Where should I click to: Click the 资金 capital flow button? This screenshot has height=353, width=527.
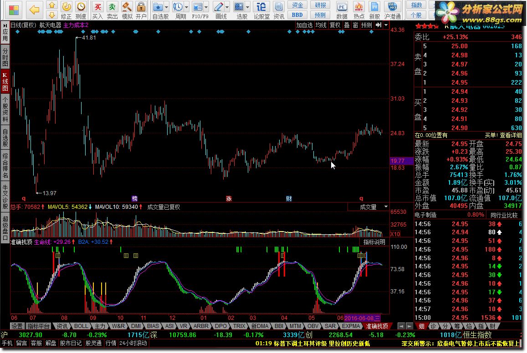(297, 5)
